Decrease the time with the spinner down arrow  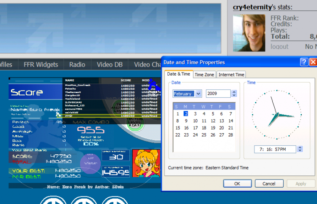point(300,151)
